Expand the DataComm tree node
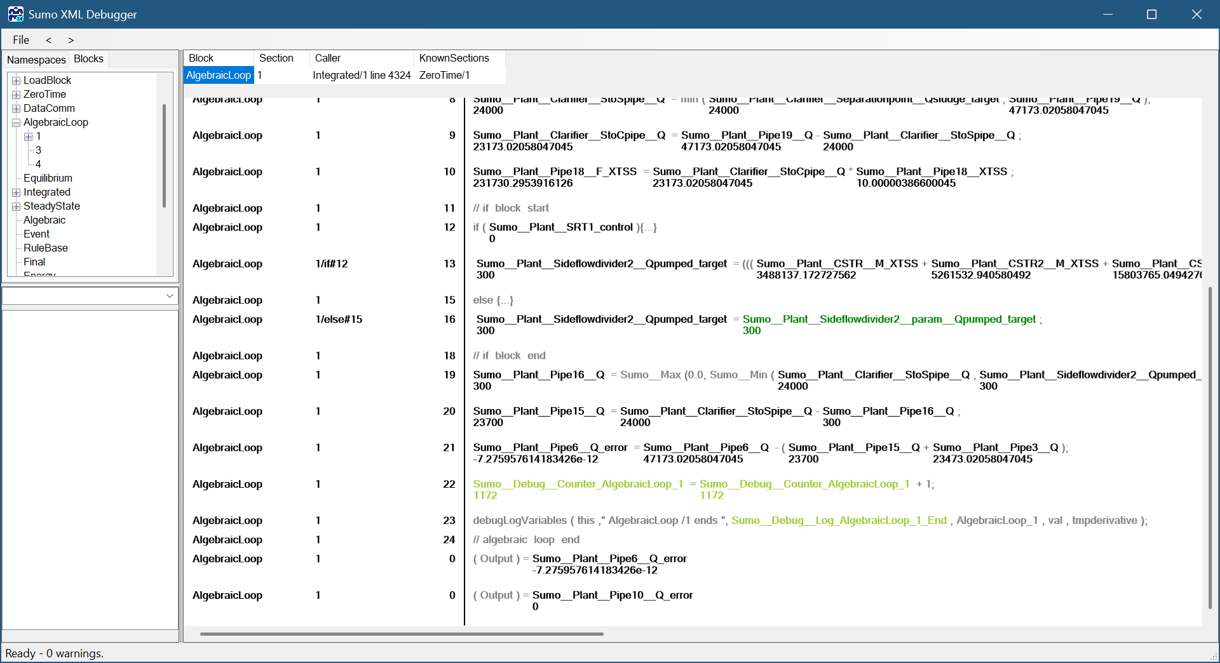Viewport: 1220px width, 663px height. pos(17,109)
